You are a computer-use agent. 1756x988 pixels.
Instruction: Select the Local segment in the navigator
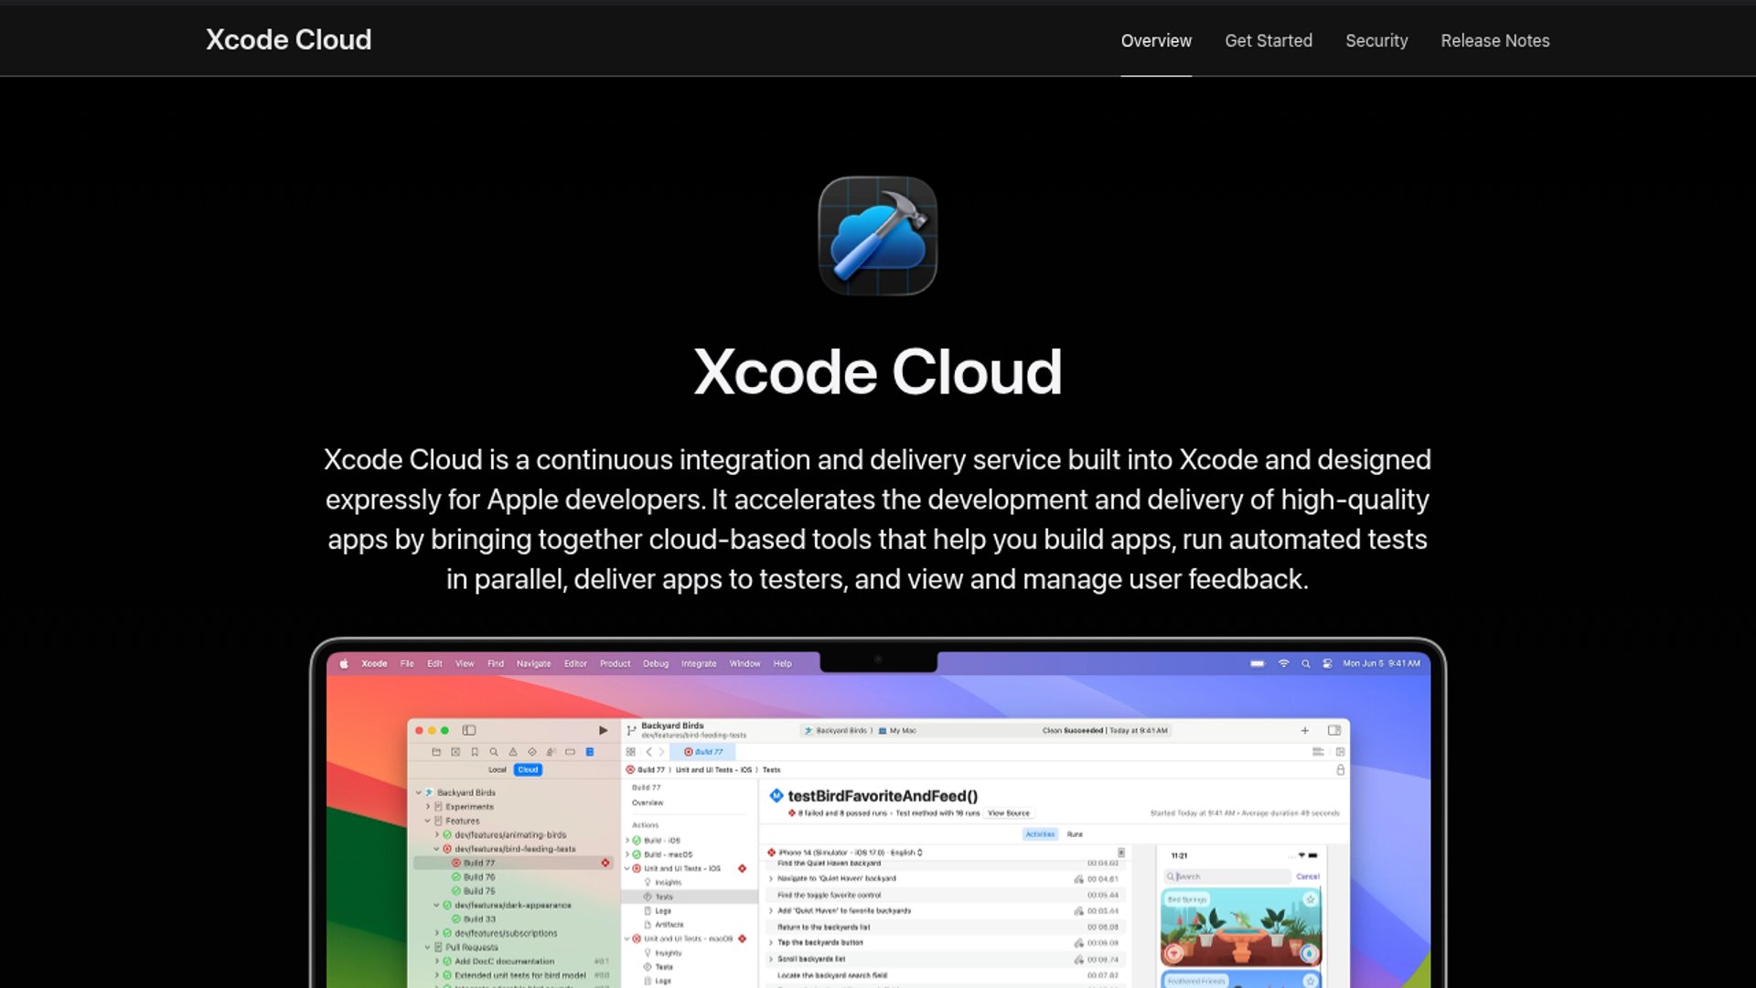point(498,770)
